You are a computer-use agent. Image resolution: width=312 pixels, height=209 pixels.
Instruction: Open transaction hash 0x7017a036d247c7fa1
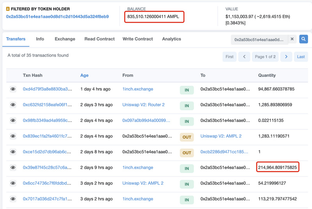pyautogui.click(x=47, y=199)
